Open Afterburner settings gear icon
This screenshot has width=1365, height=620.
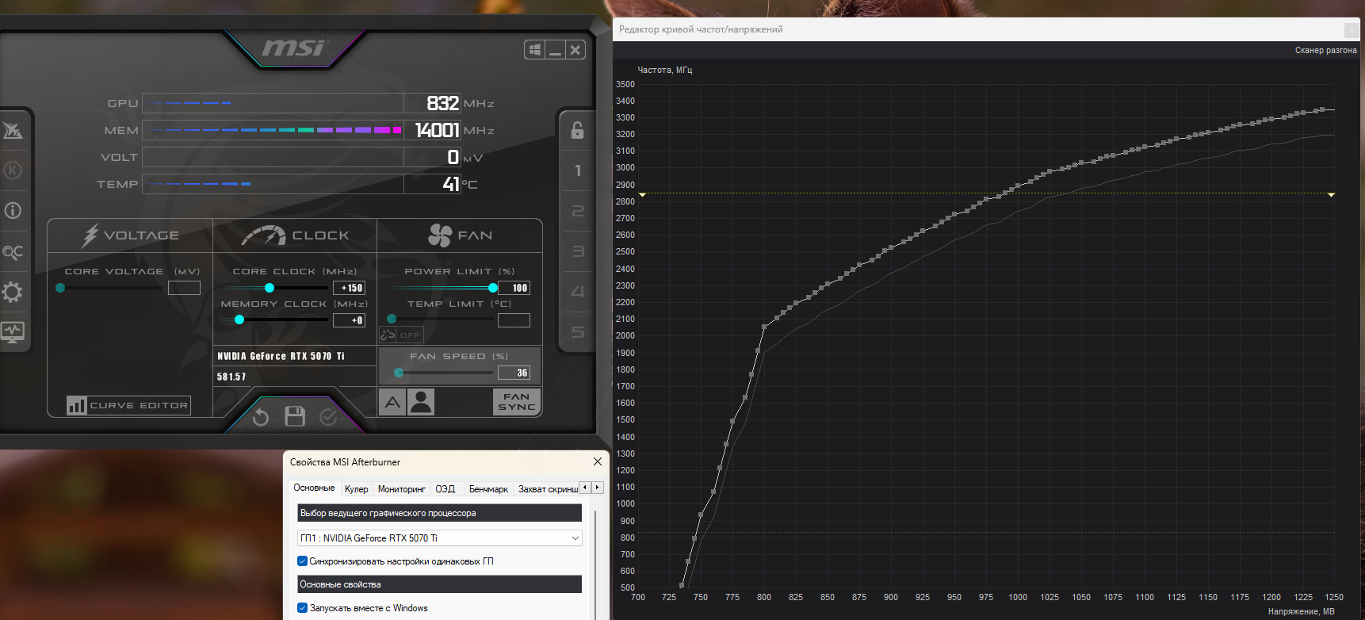13,293
